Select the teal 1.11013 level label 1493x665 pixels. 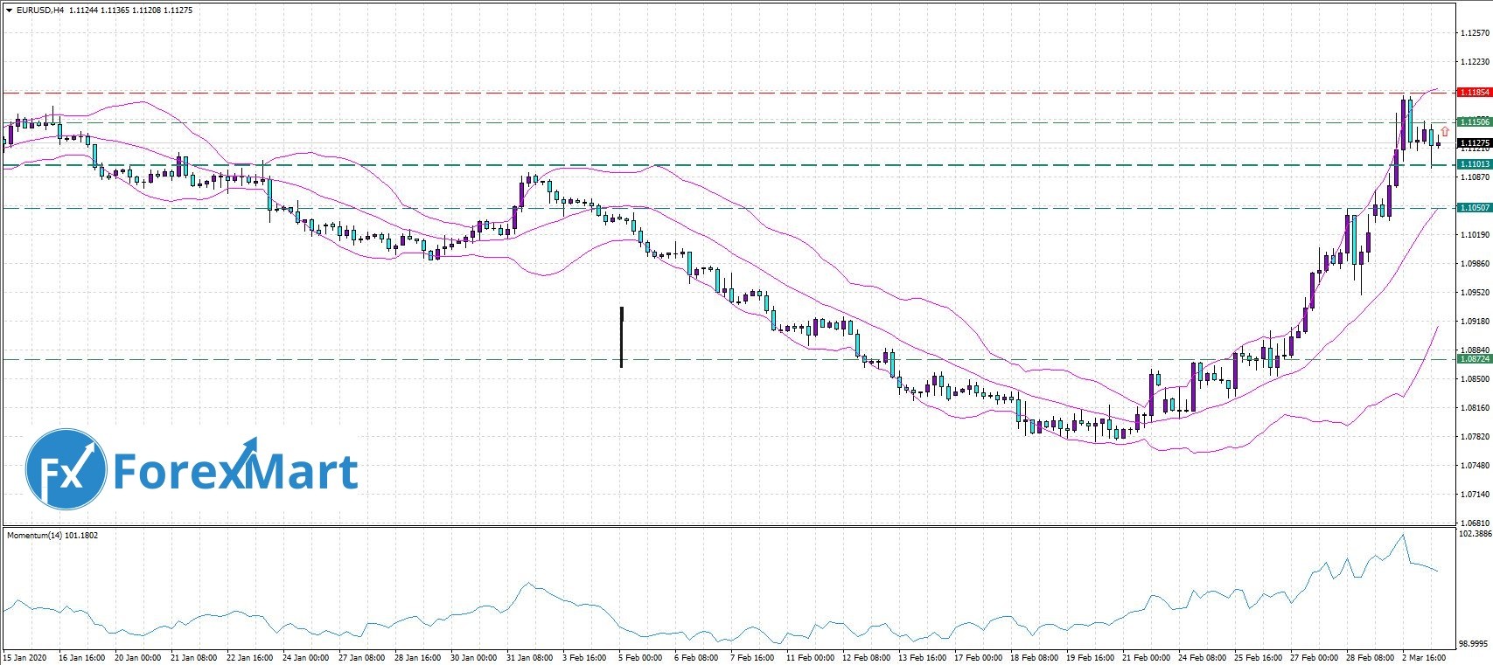point(1474,164)
